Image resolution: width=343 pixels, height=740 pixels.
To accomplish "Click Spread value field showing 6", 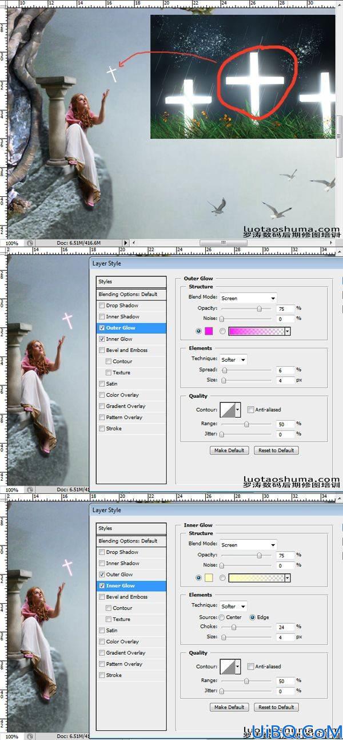I will pyautogui.click(x=286, y=370).
